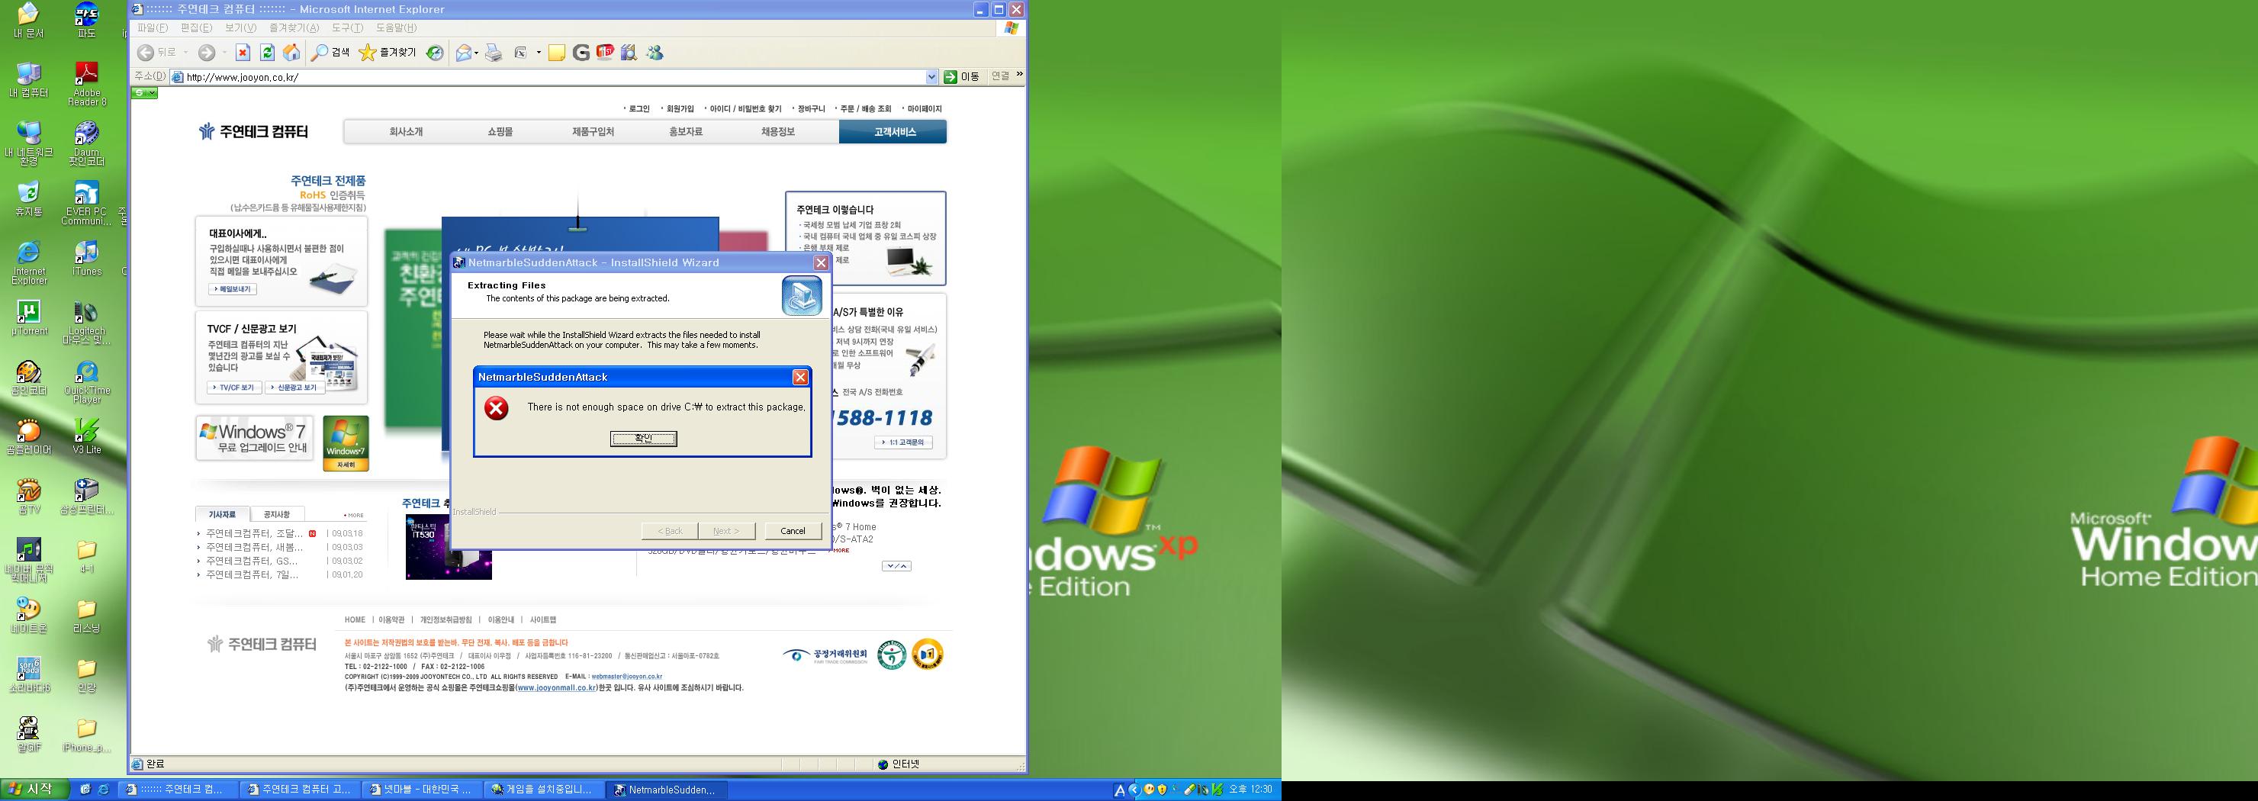Click Cancel in InstallShield Wizard
The image size is (2258, 801).
click(x=793, y=530)
